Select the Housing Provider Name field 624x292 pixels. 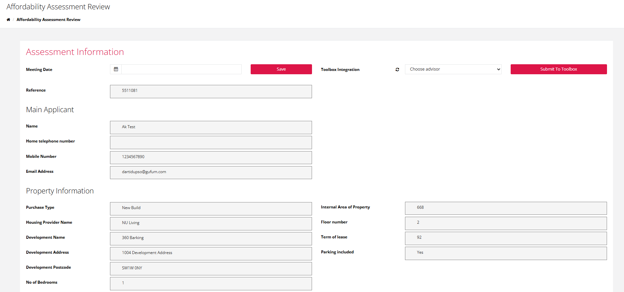(x=211, y=223)
